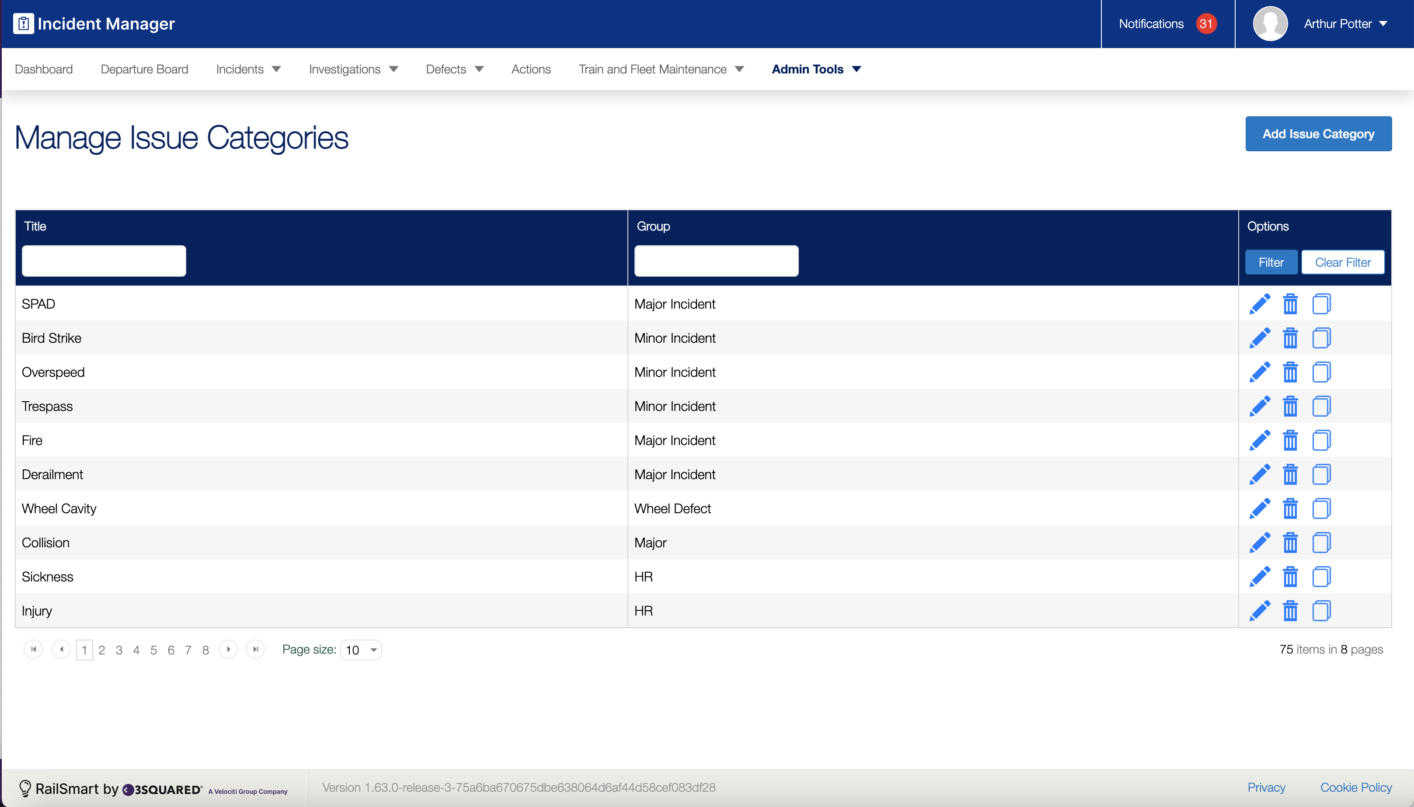
Task: Click Add Issue Category button
Action: point(1318,134)
